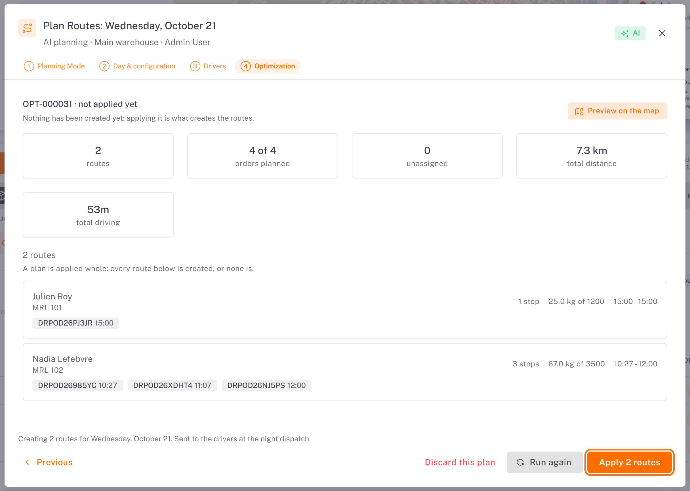Close the Plan Routes dialog

[662, 33]
